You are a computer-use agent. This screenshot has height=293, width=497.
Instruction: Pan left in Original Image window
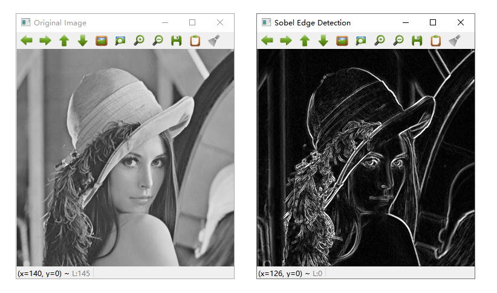click(x=27, y=40)
